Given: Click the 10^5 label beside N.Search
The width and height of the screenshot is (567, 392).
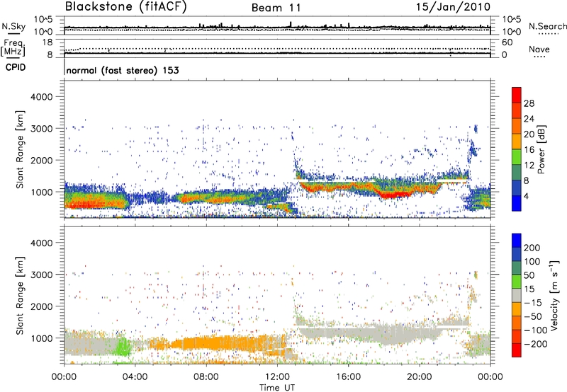Looking at the screenshot, I should click(512, 20).
